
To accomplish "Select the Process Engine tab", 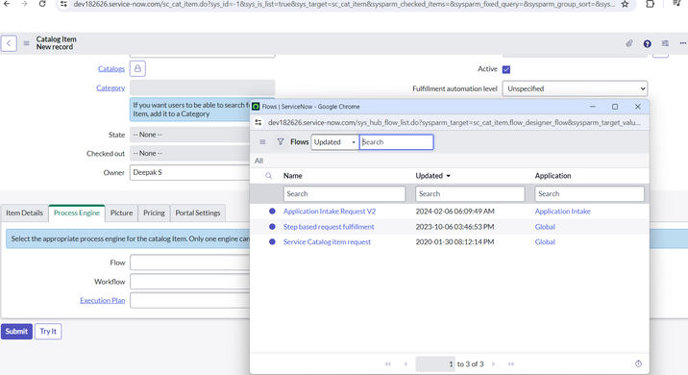I will click(77, 212).
